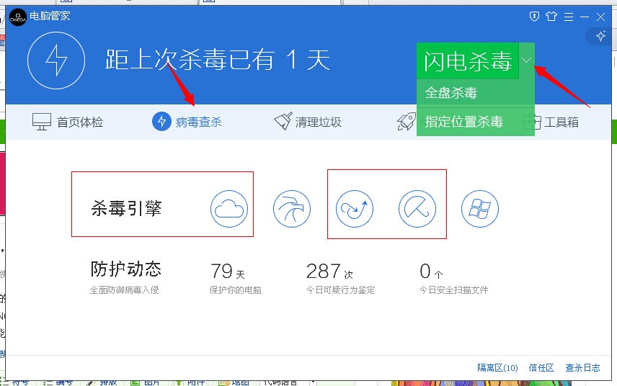This screenshot has height=386, width=617.
Task: Toggle the eagle antivirus engine icon
Action: [292, 209]
